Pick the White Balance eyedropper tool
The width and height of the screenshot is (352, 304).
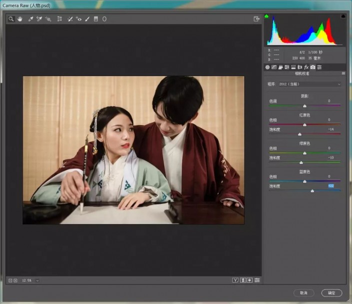pyautogui.click(x=30, y=19)
